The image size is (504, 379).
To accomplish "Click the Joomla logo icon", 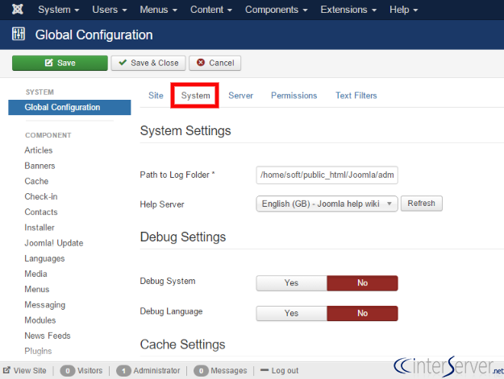I will click(x=18, y=10).
